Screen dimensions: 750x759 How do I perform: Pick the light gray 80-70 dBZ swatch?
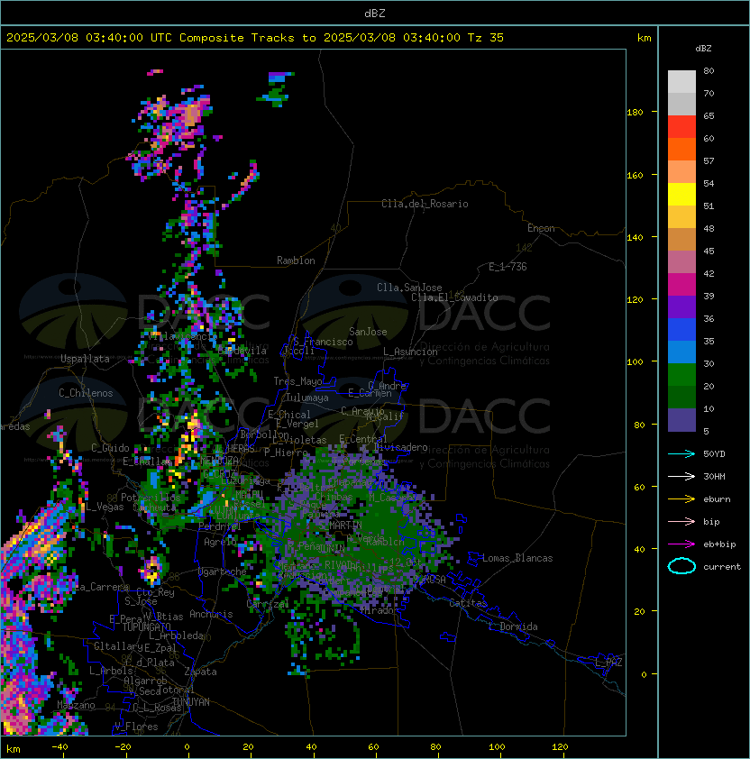coord(681,82)
